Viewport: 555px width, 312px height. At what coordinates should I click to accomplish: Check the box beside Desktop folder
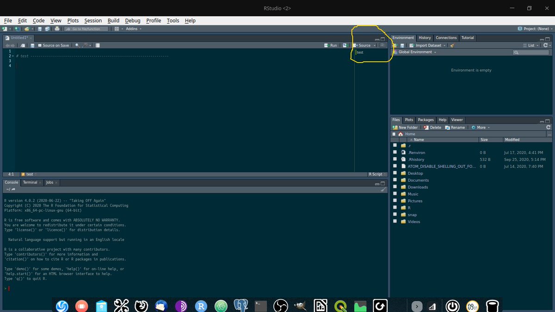click(395, 173)
